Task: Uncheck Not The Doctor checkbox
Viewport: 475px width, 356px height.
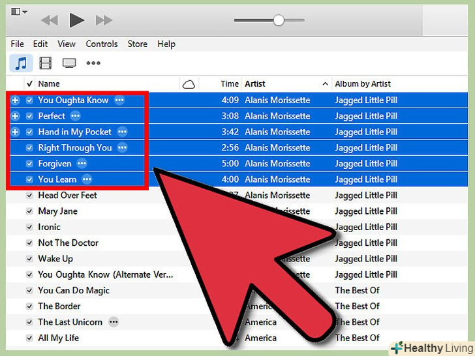Action: pos(29,243)
